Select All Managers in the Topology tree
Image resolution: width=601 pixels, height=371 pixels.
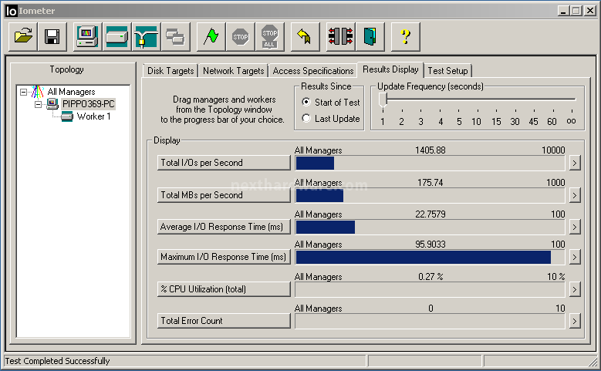pos(71,92)
